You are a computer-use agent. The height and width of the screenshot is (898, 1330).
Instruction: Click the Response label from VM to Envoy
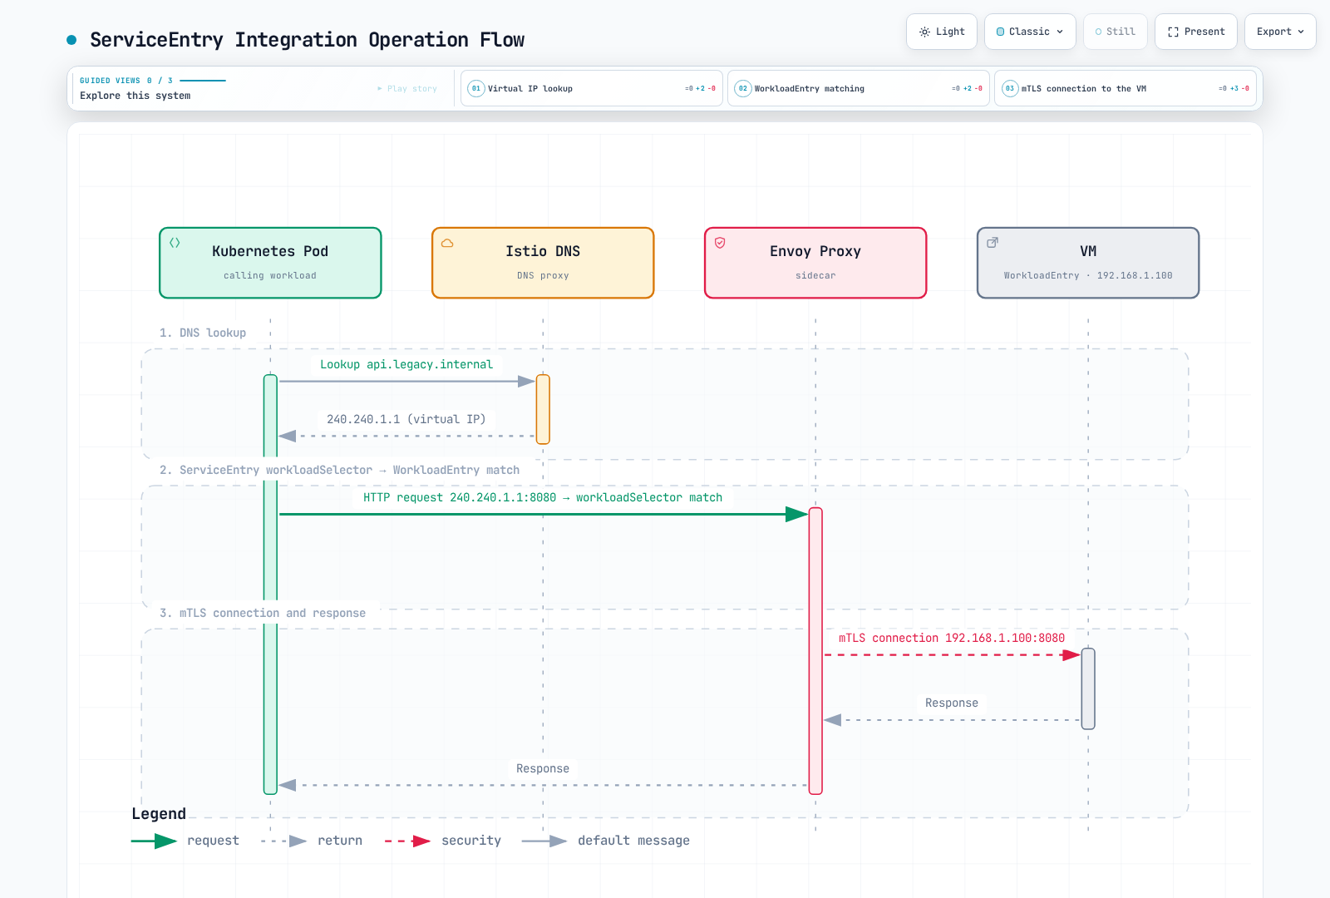coord(952,703)
